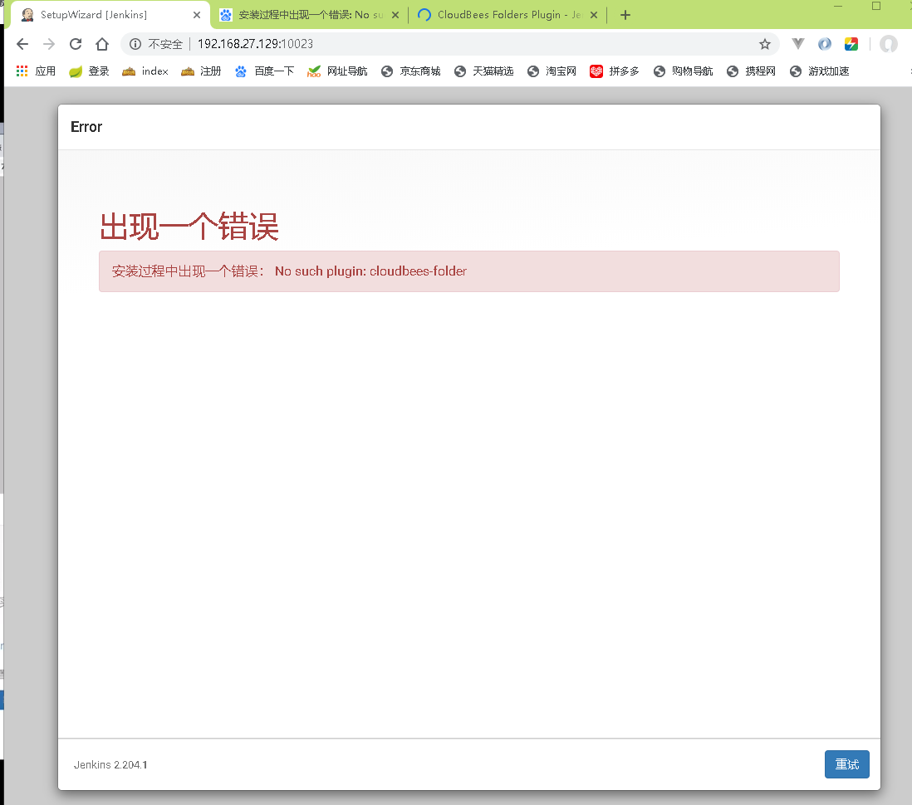The image size is (912, 805).
Task: Click the address bar URL 192.168.27.129:10023
Action: pyautogui.click(x=255, y=44)
